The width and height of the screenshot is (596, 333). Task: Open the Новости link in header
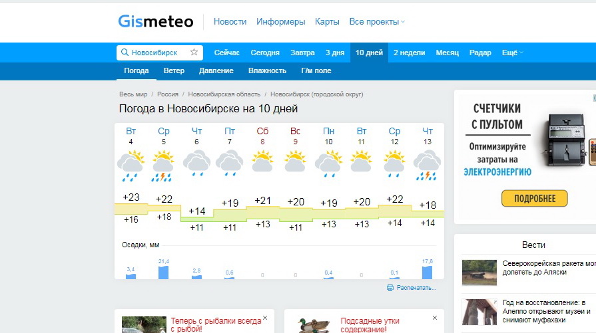click(230, 22)
